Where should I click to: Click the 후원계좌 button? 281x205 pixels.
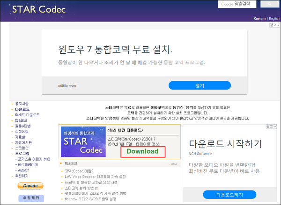click(x=31, y=198)
